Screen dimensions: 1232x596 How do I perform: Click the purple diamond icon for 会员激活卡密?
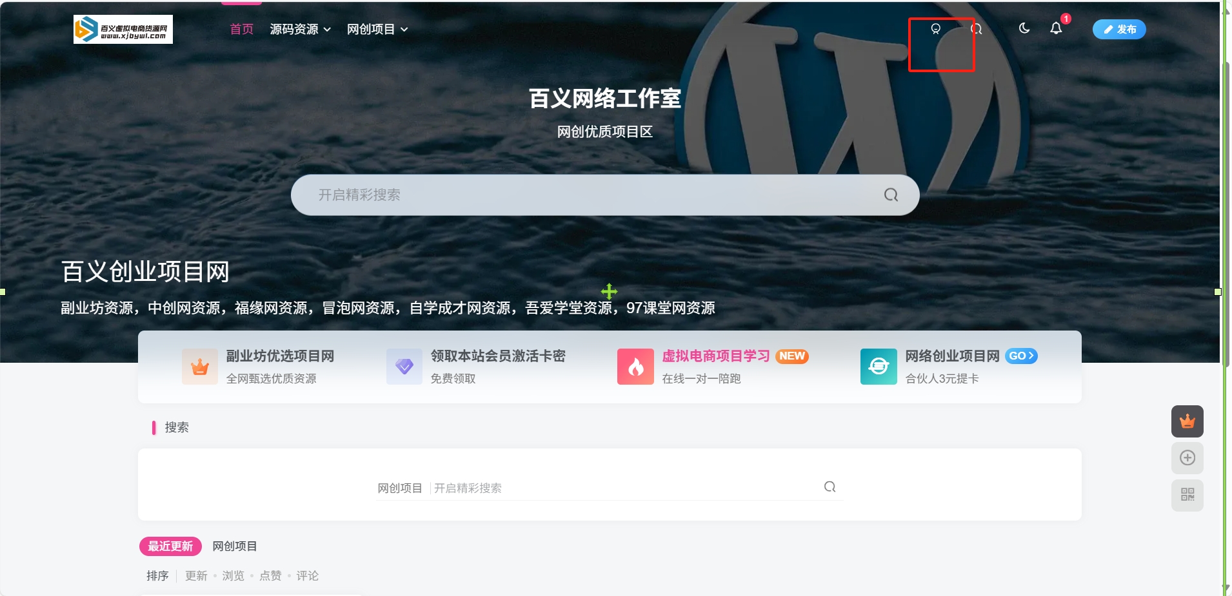404,367
